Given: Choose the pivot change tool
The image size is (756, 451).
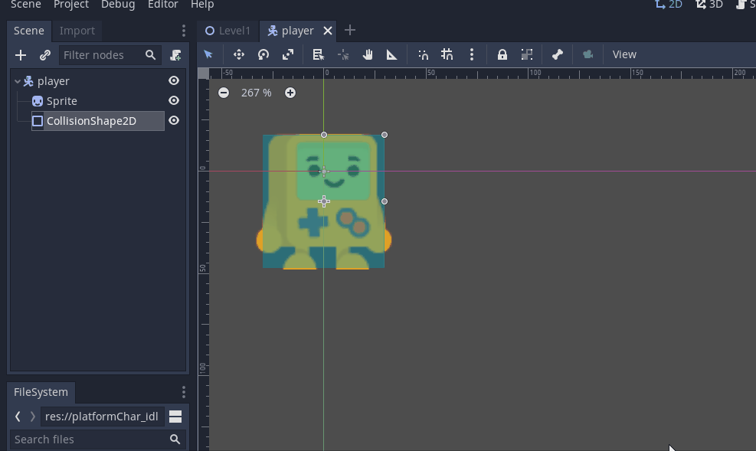Looking at the screenshot, I should [343, 54].
